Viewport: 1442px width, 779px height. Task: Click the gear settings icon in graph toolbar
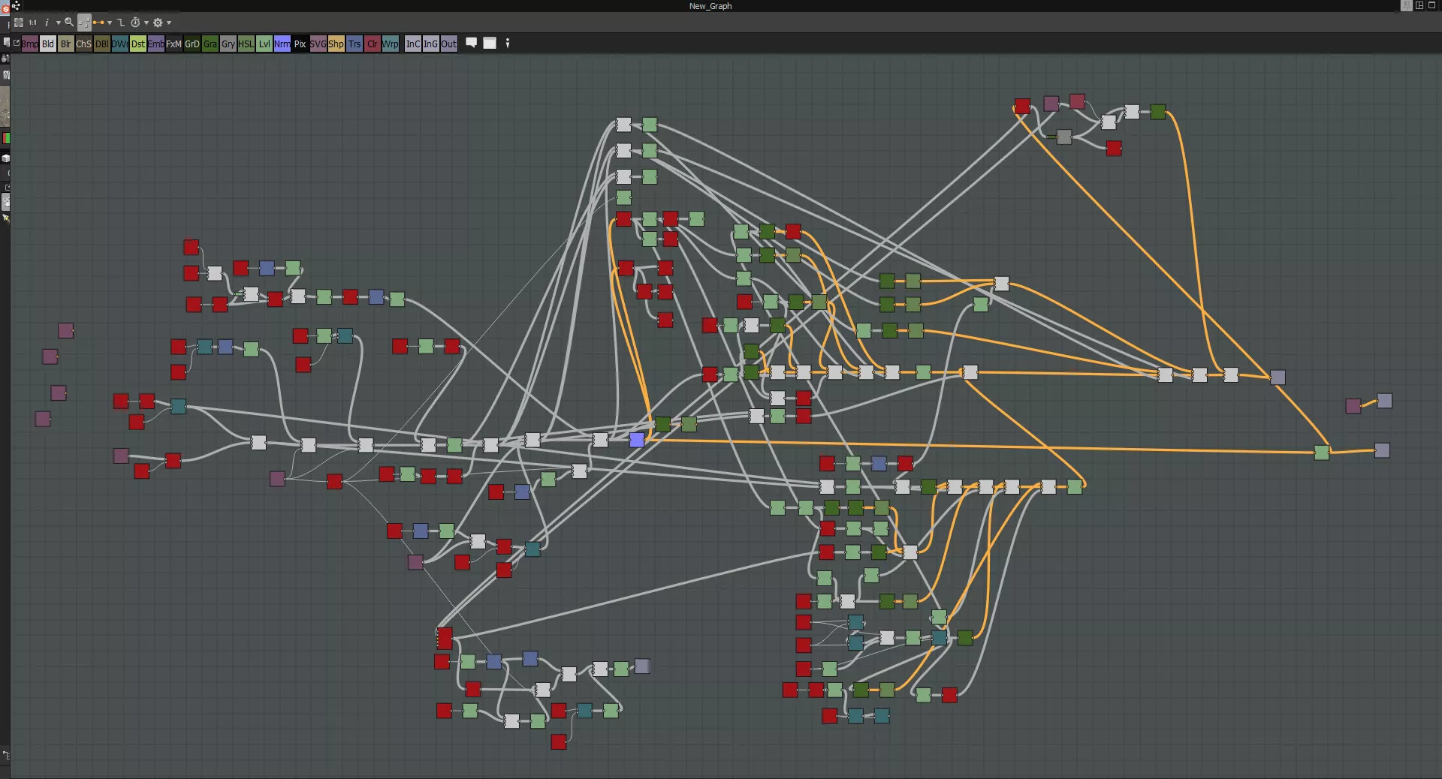[x=158, y=23]
